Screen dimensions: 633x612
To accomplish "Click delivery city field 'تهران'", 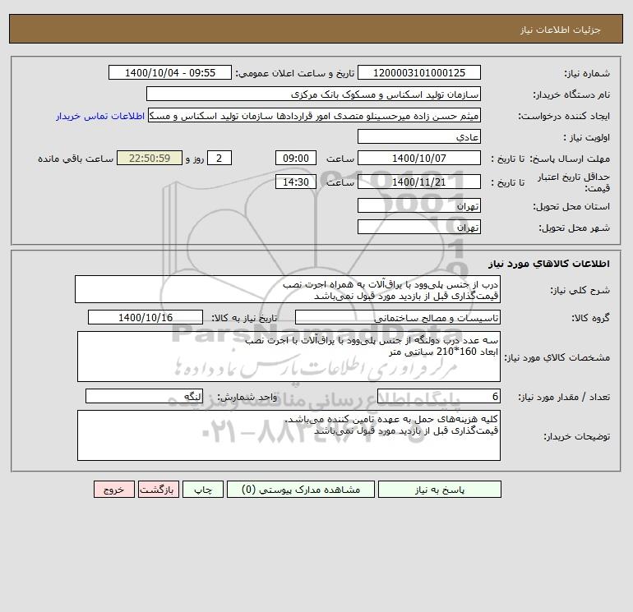I will click(419, 227).
